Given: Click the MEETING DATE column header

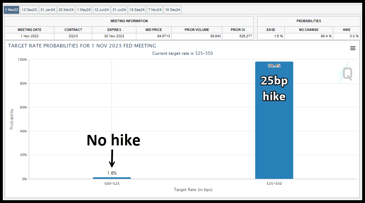Looking at the screenshot, I should 30,30.
